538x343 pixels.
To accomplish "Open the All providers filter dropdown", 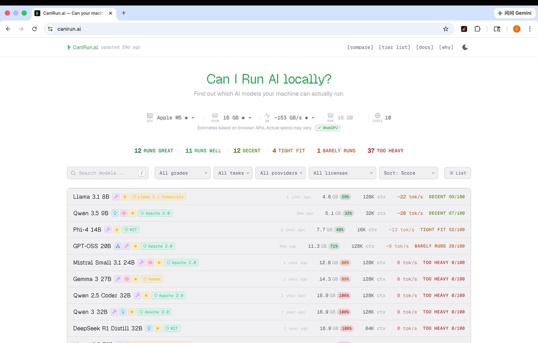I will coord(281,173).
